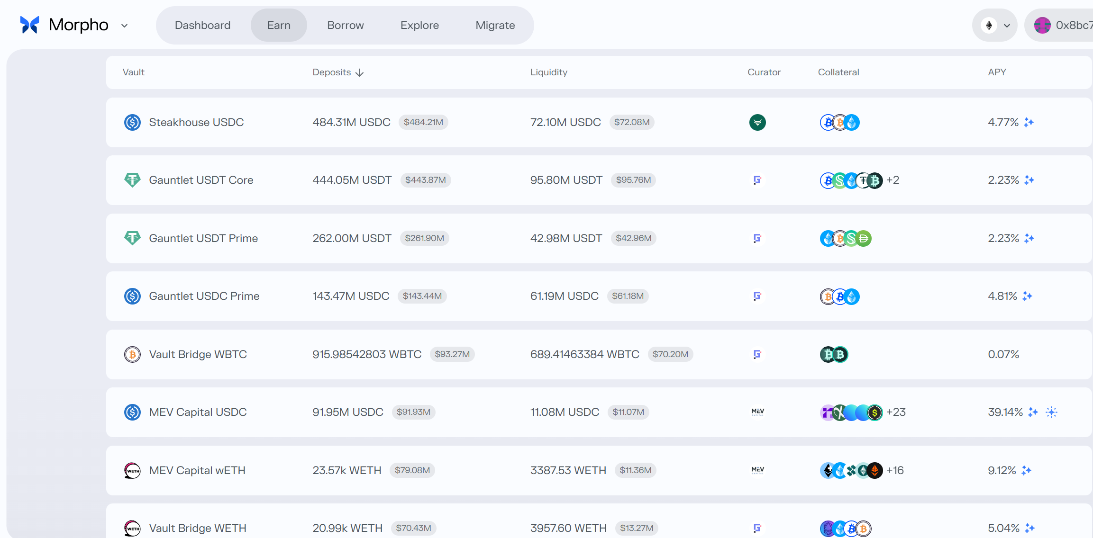This screenshot has width=1093, height=538.
Task: Click the +23 collateral count in MEV Capital USDC row
Action: pos(896,412)
